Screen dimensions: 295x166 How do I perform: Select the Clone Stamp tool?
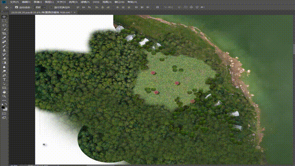[x=4, y=50]
